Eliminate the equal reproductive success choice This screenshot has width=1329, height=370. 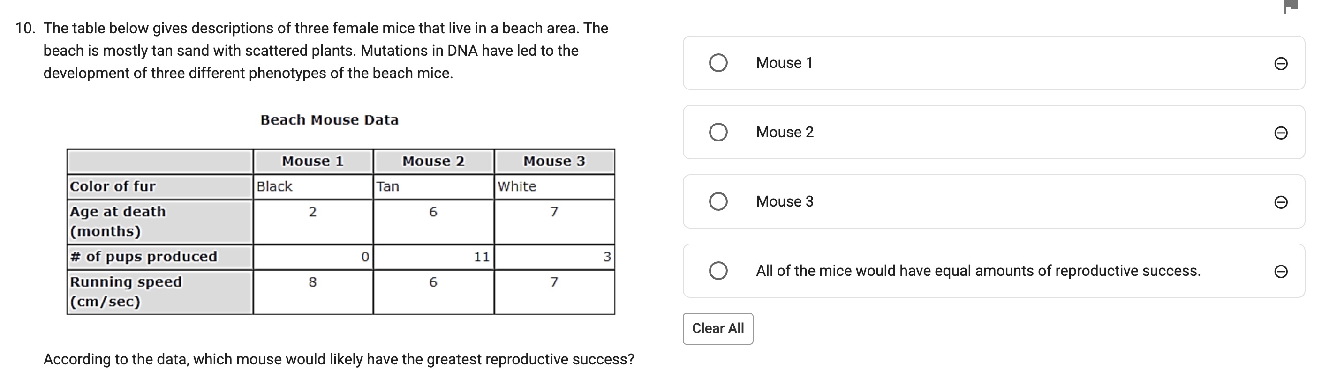1281,271
